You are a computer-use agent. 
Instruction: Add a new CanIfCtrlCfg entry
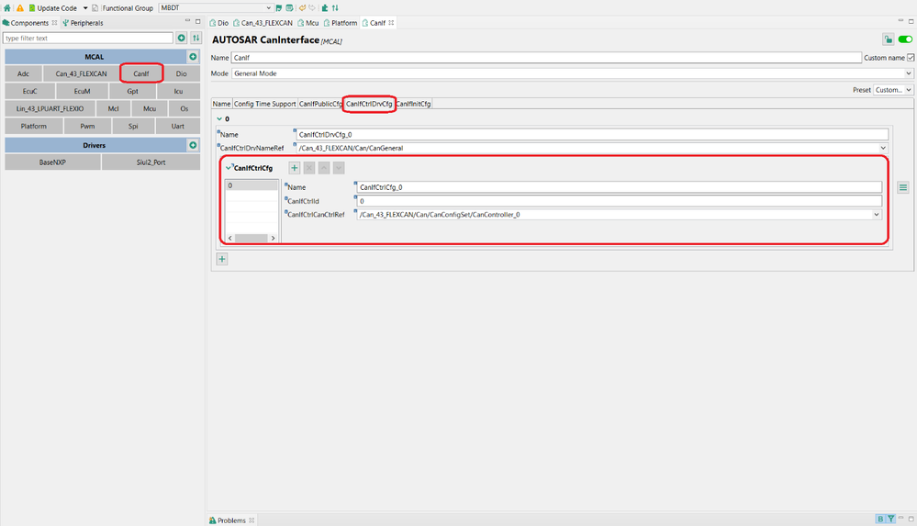295,168
